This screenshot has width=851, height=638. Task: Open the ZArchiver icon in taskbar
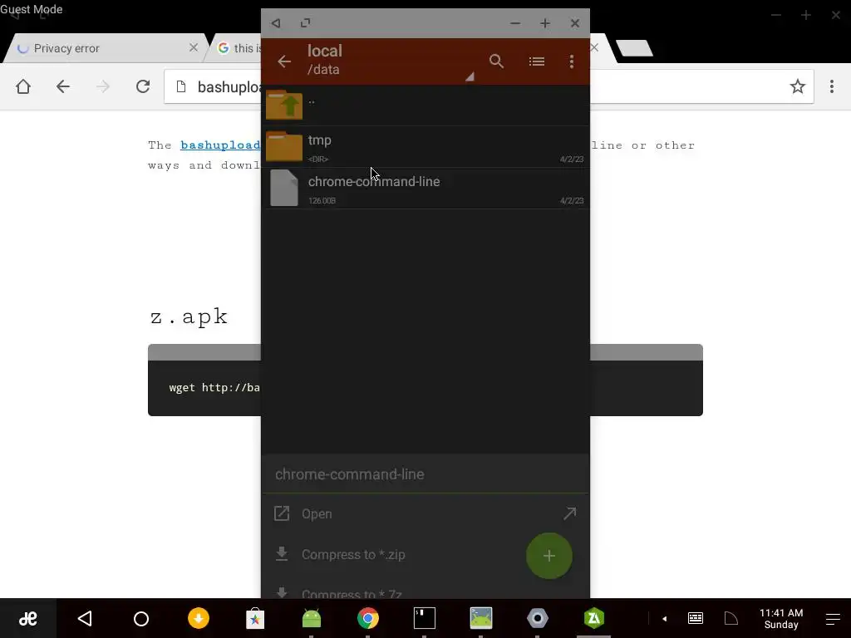pyautogui.click(x=594, y=618)
